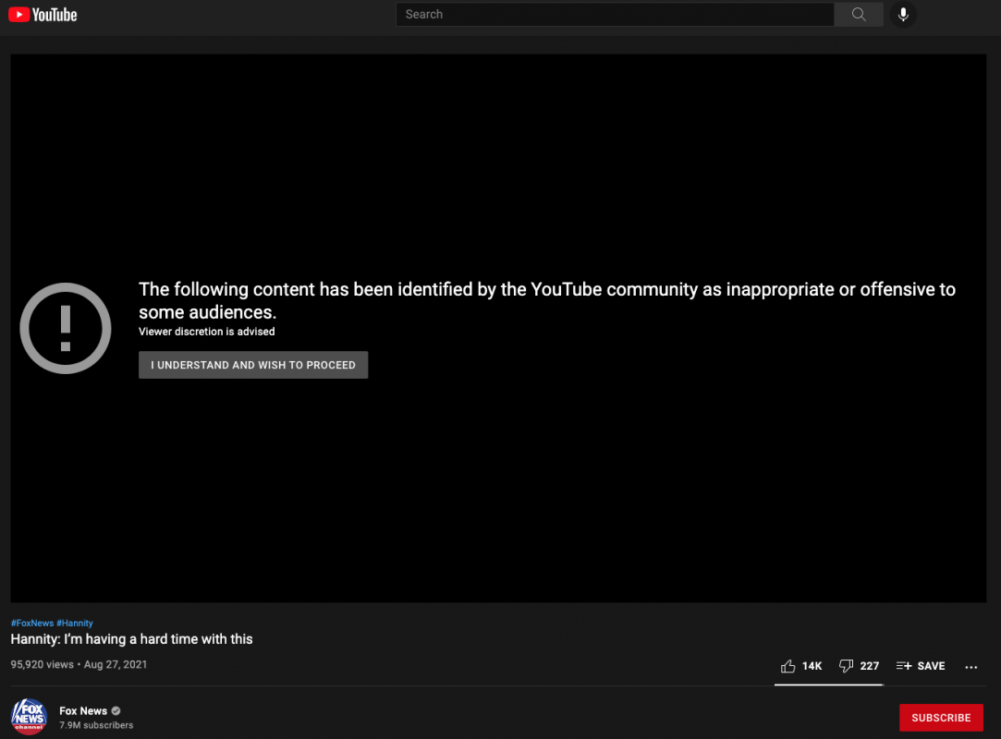Subscribe to the Fox News channel
The image size is (1001, 739).
pos(941,718)
